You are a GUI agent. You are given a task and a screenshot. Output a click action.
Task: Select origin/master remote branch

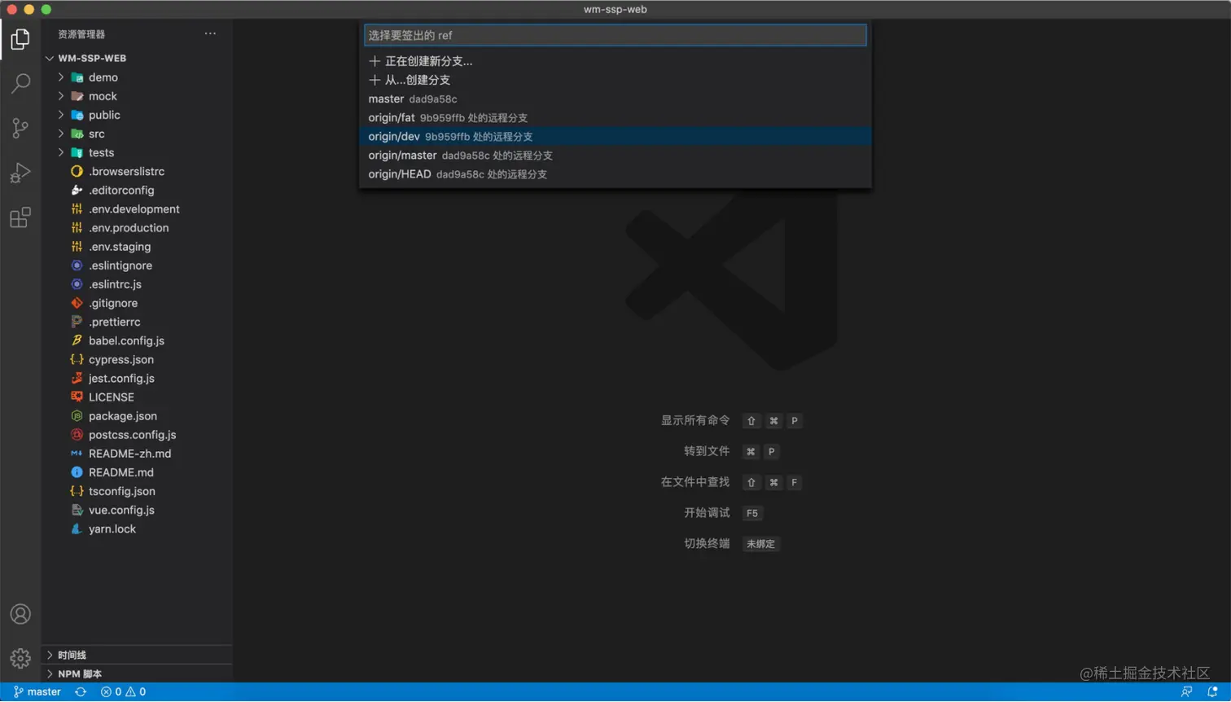point(615,155)
